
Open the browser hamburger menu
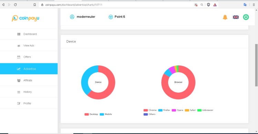pyautogui.click(x=254, y=5)
